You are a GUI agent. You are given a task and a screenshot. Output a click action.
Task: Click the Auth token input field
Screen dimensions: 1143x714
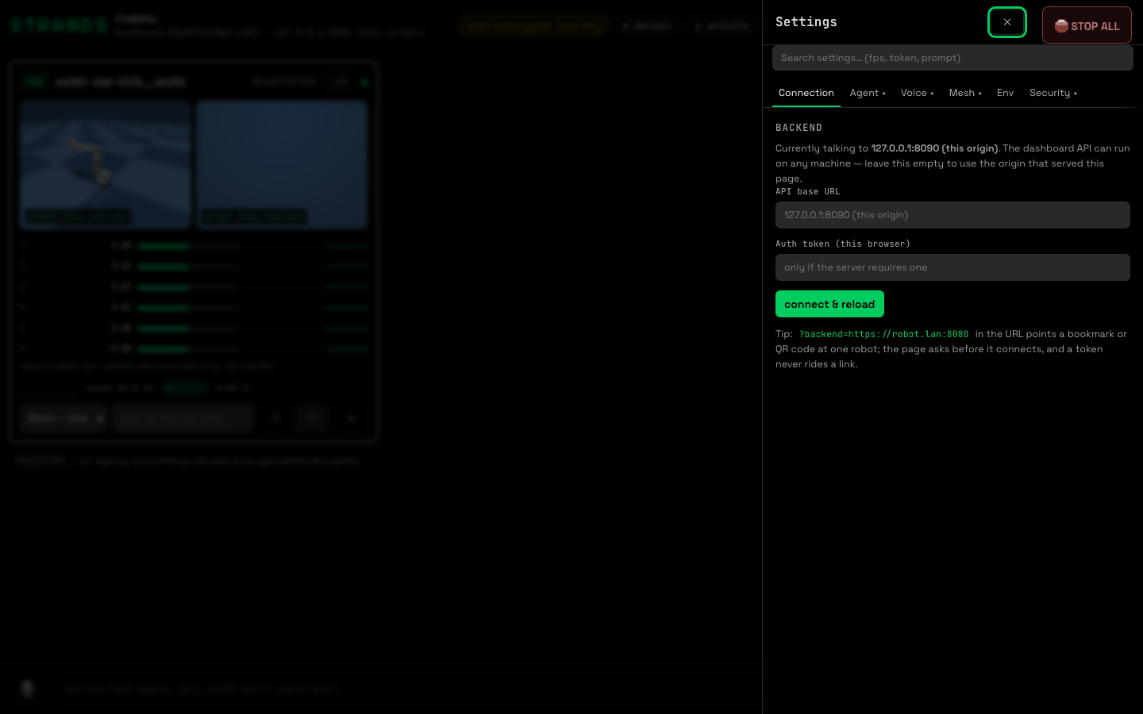(952, 267)
